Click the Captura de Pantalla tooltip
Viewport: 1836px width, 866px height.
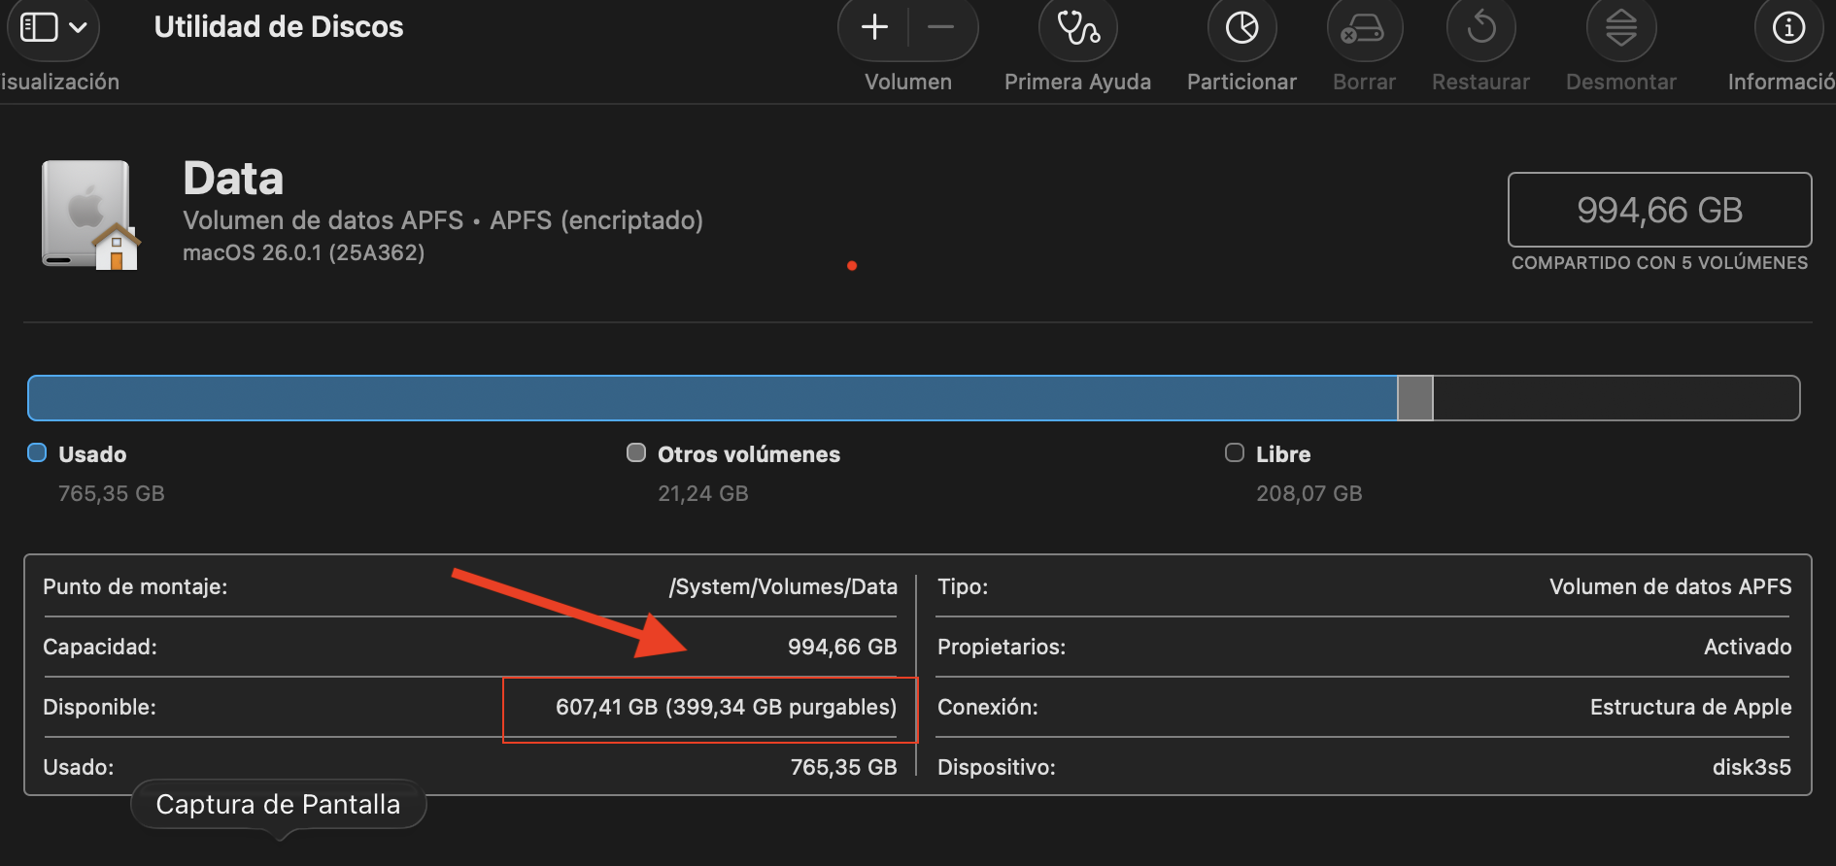tap(278, 805)
